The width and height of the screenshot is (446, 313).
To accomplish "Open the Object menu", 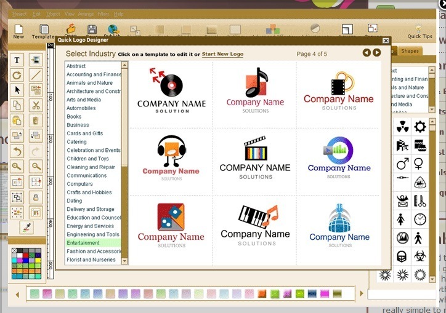I will tap(53, 14).
